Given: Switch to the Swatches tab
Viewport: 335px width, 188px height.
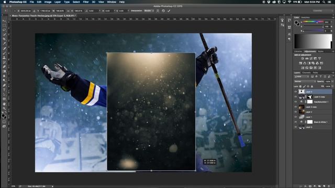Looking at the screenshot, I should pyautogui.click(x=305, y=17).
